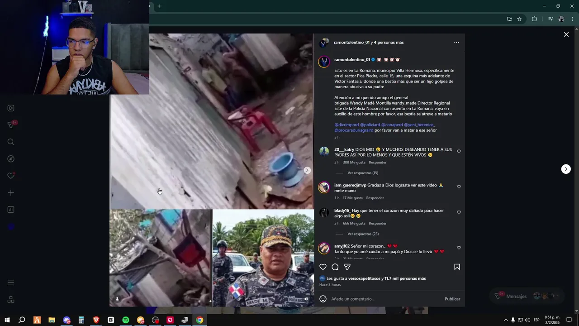Open the @procuraduriagralrd mention link
Image resolution: width=579 pixels, height=326 pixels.
tap(354, 130)
